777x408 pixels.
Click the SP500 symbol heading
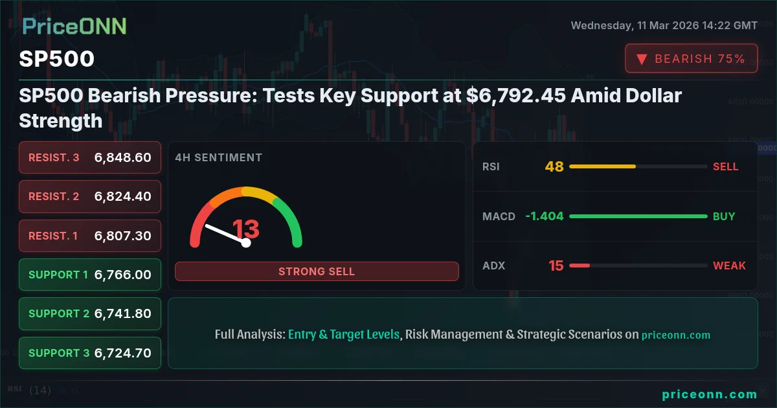[x=57, y=59]
